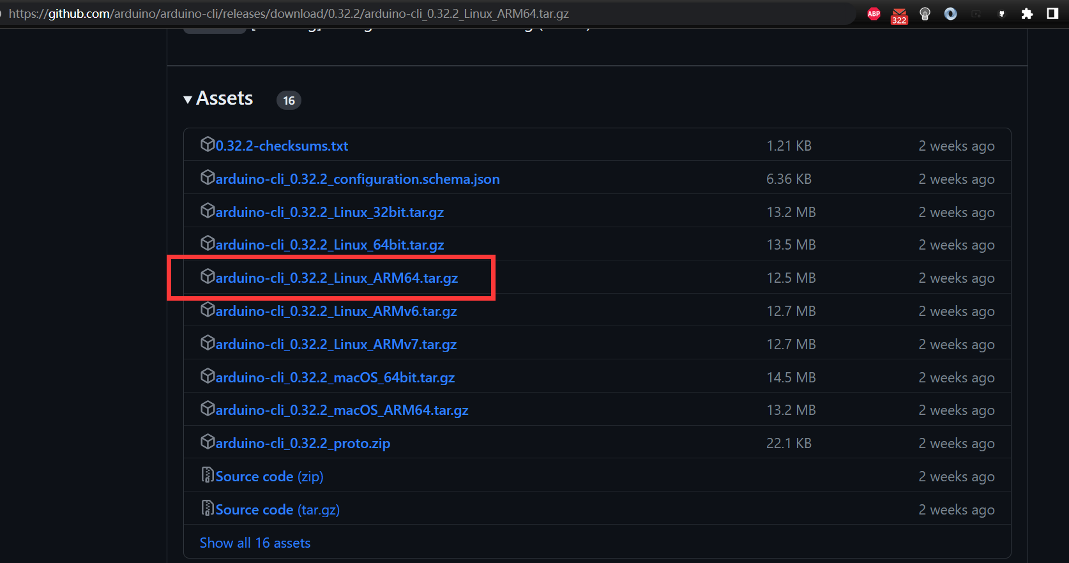Download Source code (tar.gz)
Image resolution: width=1069 pixels, height=563 pixels.
click(278, 510)
